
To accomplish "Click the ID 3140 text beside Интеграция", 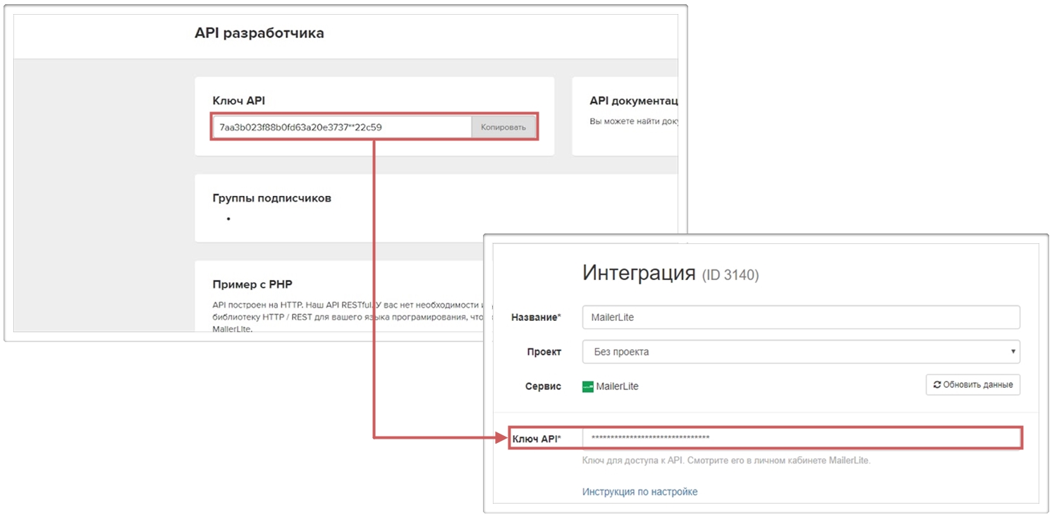I will tap(730, 275).
